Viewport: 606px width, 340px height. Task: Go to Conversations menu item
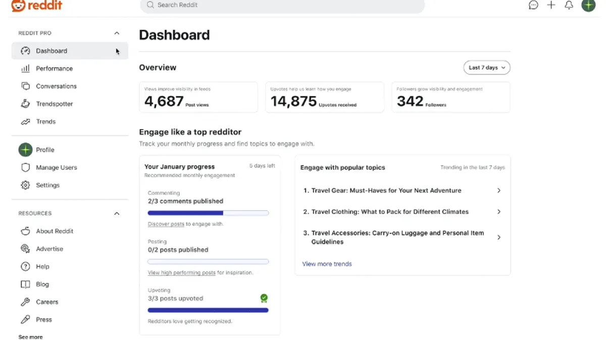[x=70, y=86]
